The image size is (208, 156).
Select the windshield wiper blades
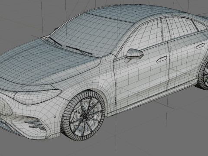[x=71, y=46]
